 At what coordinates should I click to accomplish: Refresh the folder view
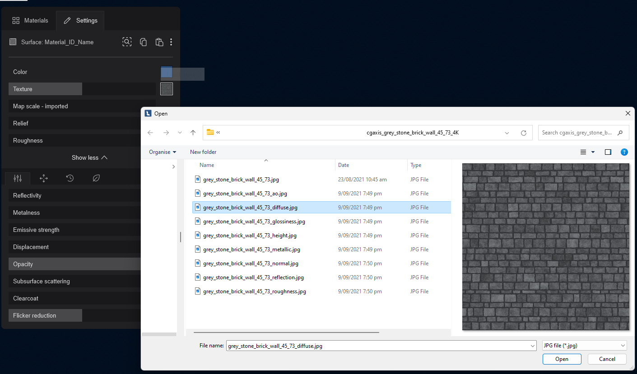524,133
